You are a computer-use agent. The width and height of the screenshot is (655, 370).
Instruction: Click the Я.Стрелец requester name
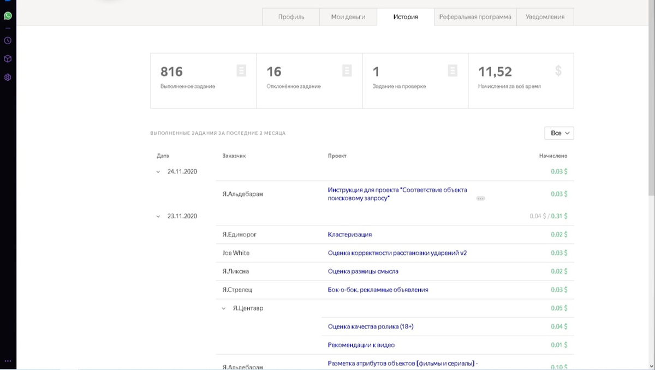click(237, 290)
